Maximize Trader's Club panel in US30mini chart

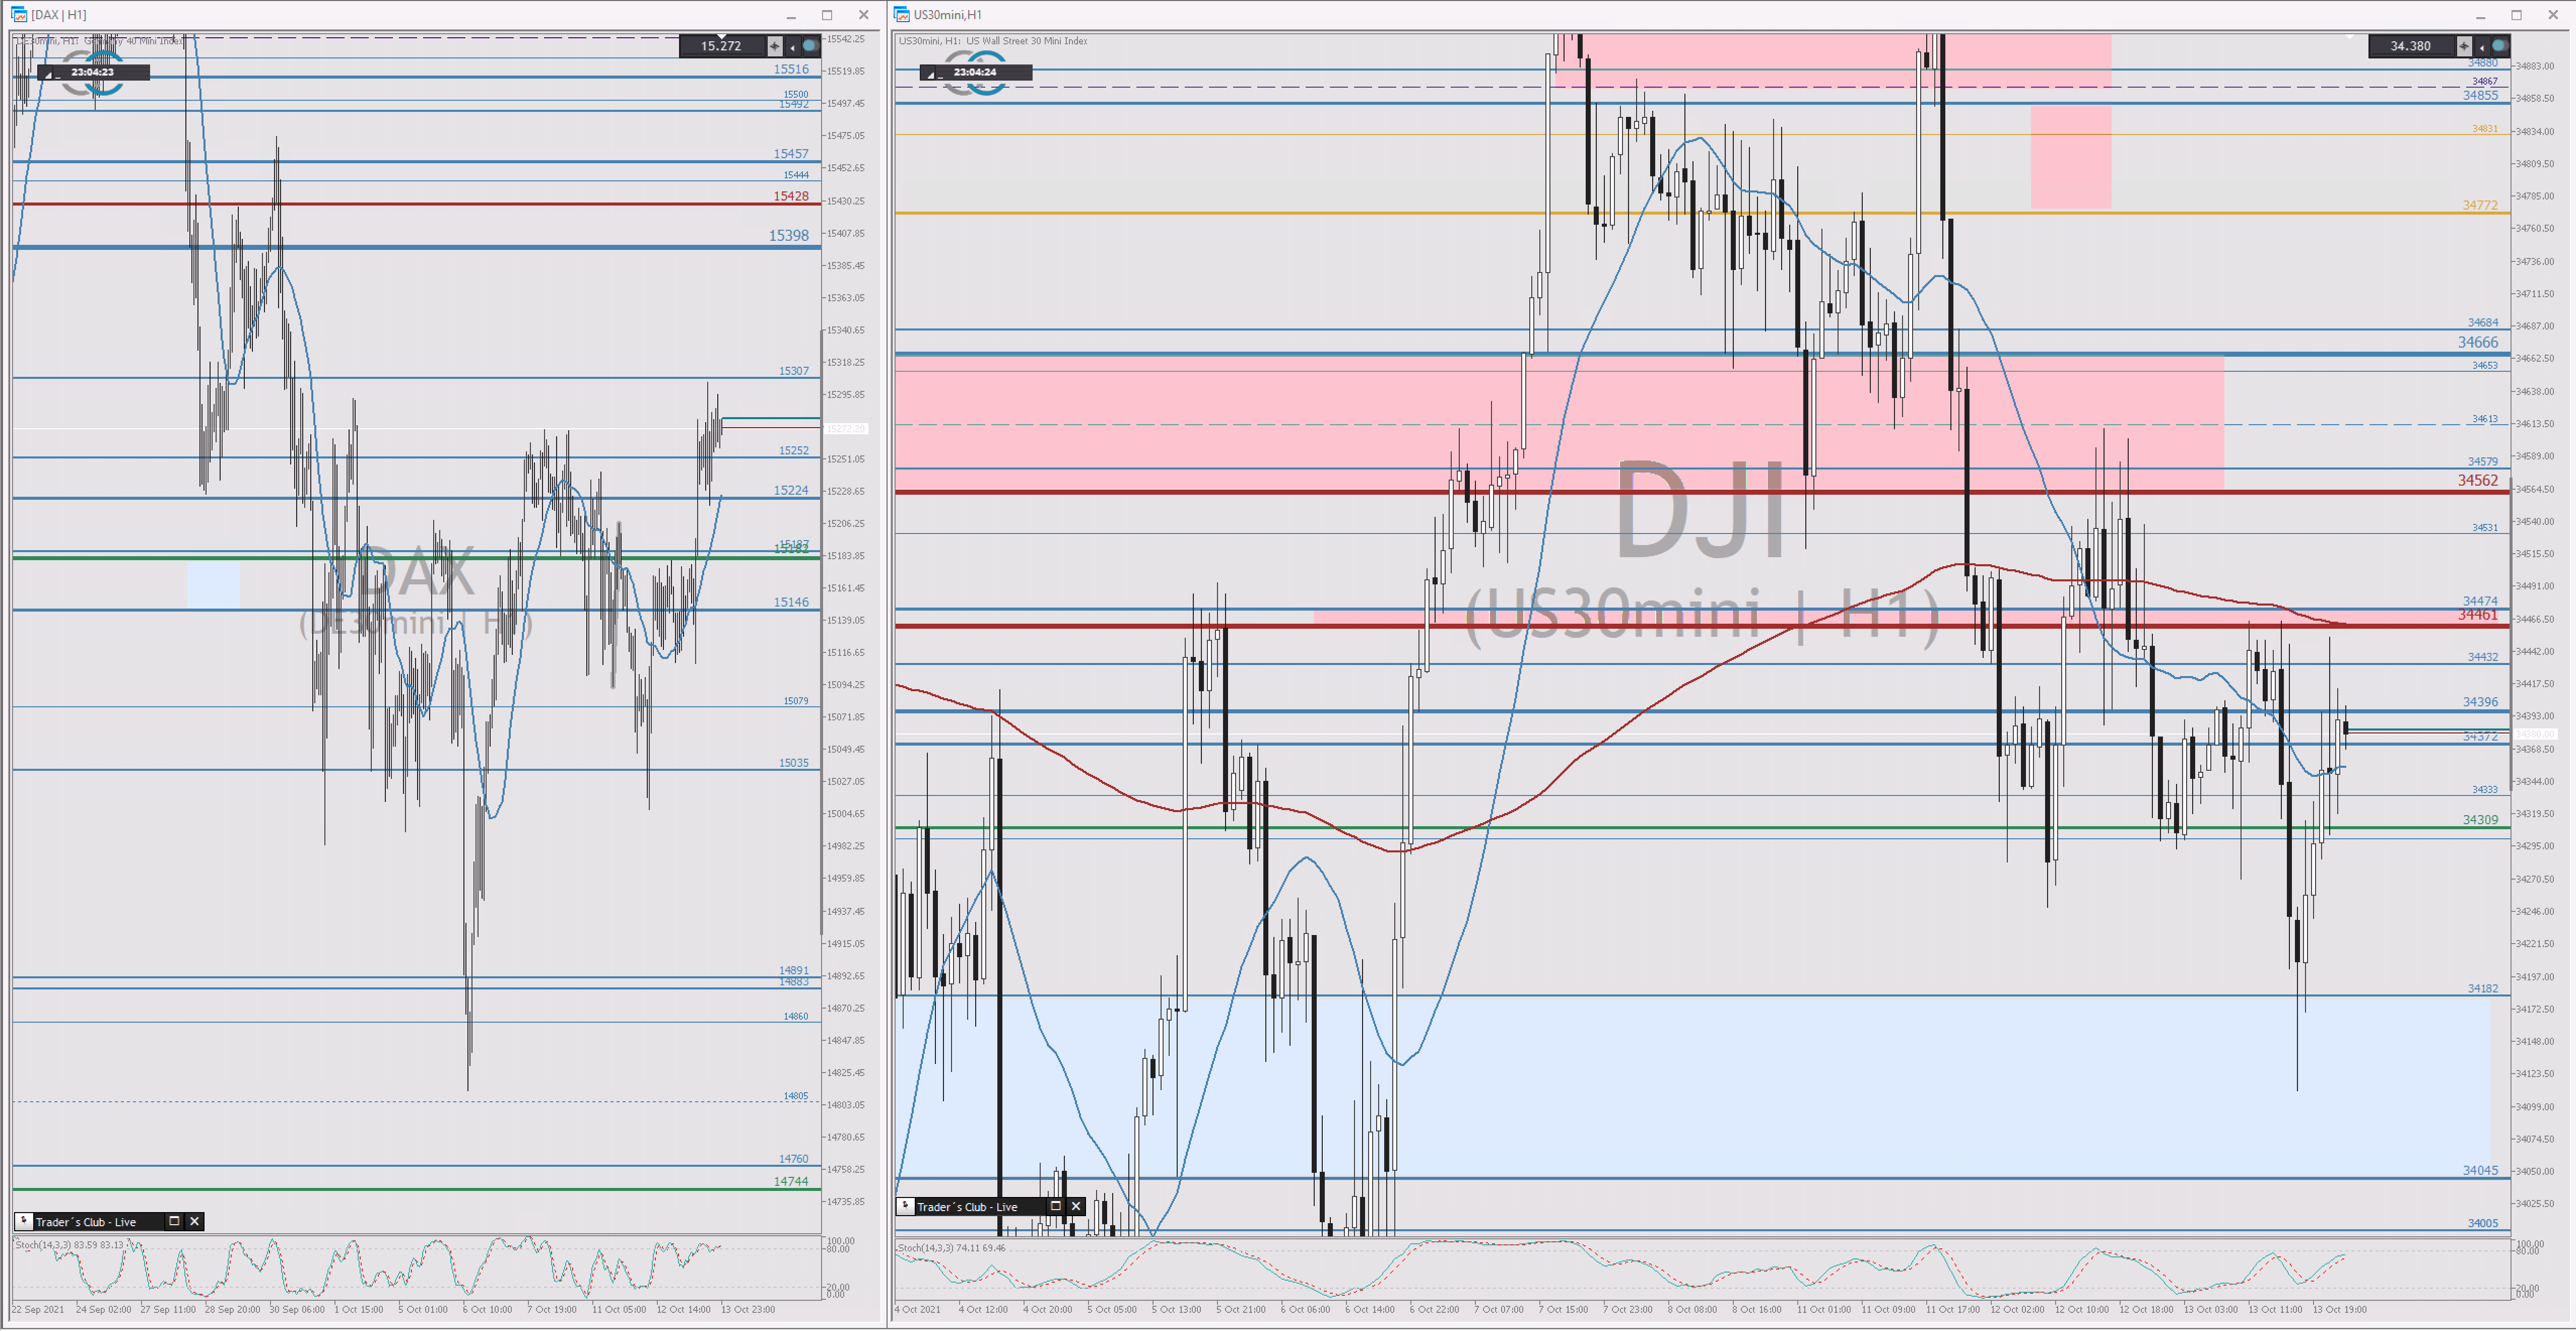click(x=1055, y=1206)
